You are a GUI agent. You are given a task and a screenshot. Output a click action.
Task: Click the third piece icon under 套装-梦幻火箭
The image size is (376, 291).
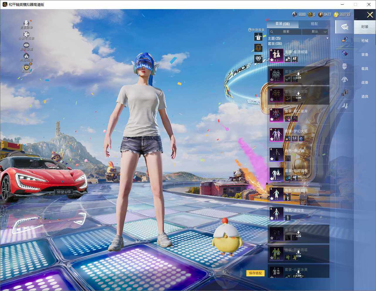(302, 138)
